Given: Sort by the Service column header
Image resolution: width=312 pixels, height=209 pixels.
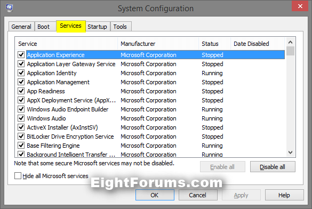Looking at the screenshot, I should click(67, 44).
